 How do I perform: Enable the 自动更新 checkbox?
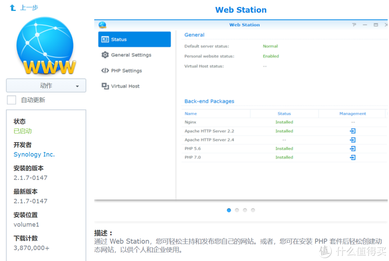tap(11, 100)
